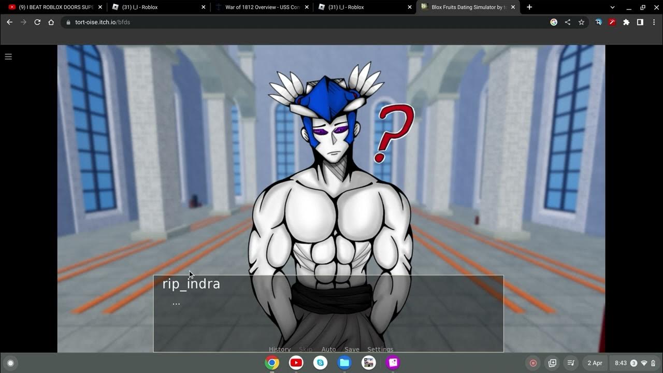Click the Google lens icon in address bar
The width and height of the screenshot is (663, 373).
coord(554,22)
